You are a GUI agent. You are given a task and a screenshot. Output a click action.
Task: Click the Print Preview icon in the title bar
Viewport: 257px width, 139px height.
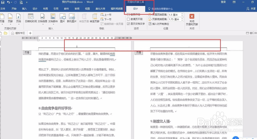pos(21,2)
